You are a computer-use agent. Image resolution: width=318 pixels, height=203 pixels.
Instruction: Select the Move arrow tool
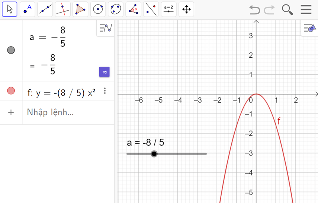pos(10,9)
